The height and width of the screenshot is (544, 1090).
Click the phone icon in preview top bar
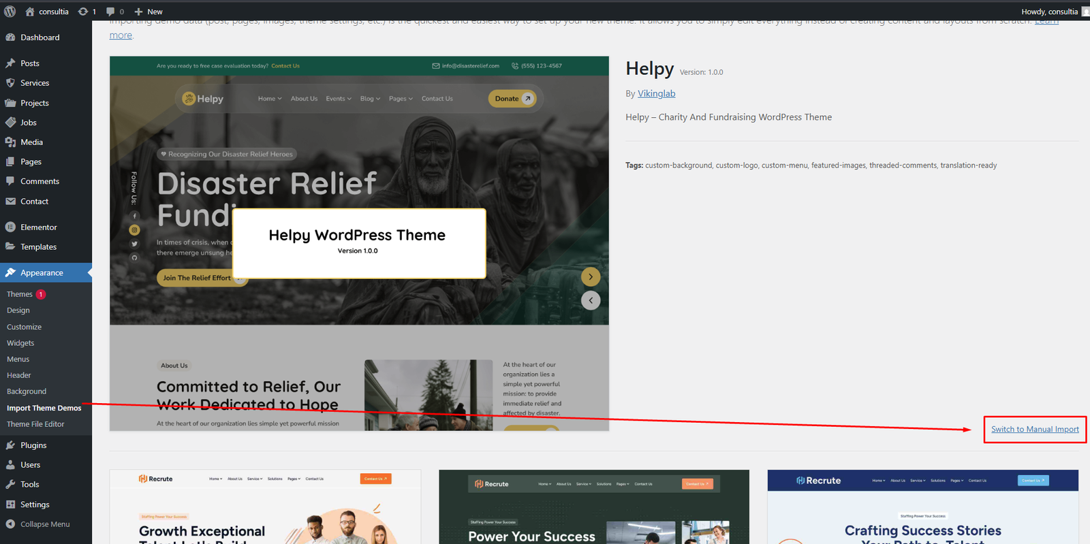pos(515,66)
